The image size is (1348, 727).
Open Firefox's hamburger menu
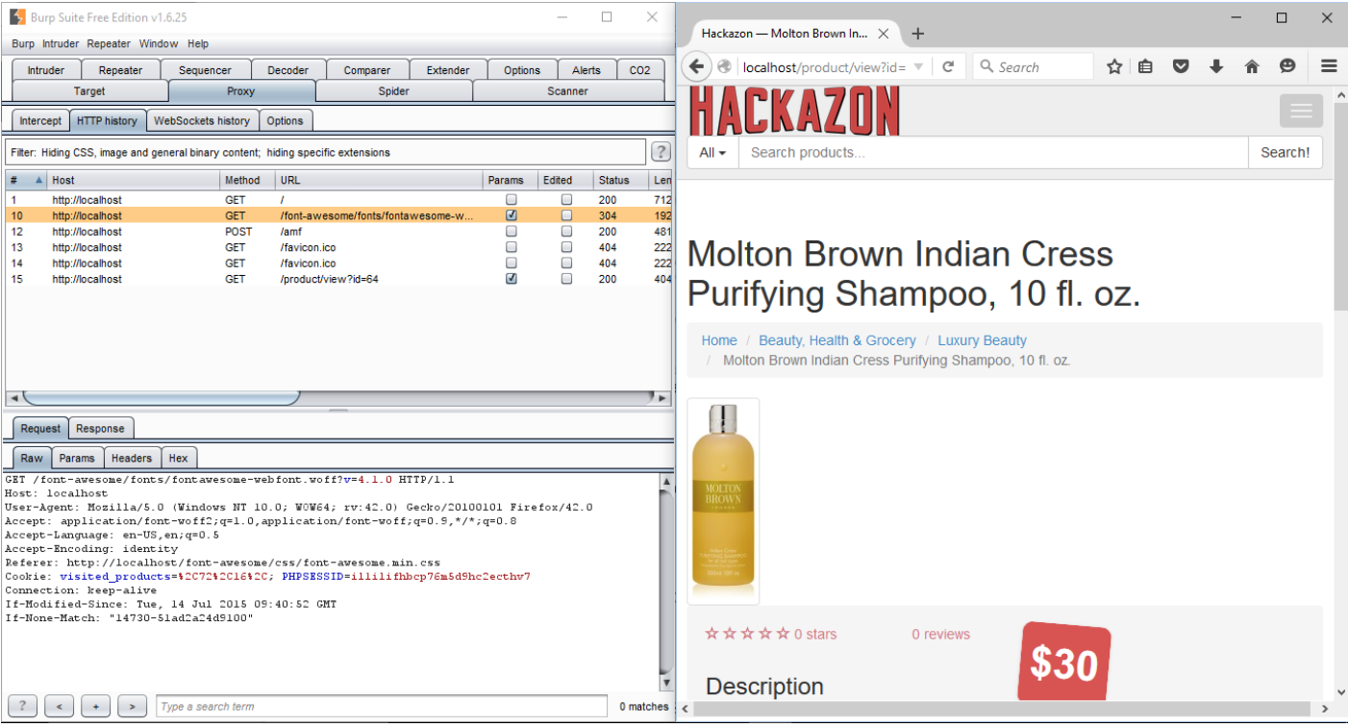pyautogui.click(x=1329, y=66)
